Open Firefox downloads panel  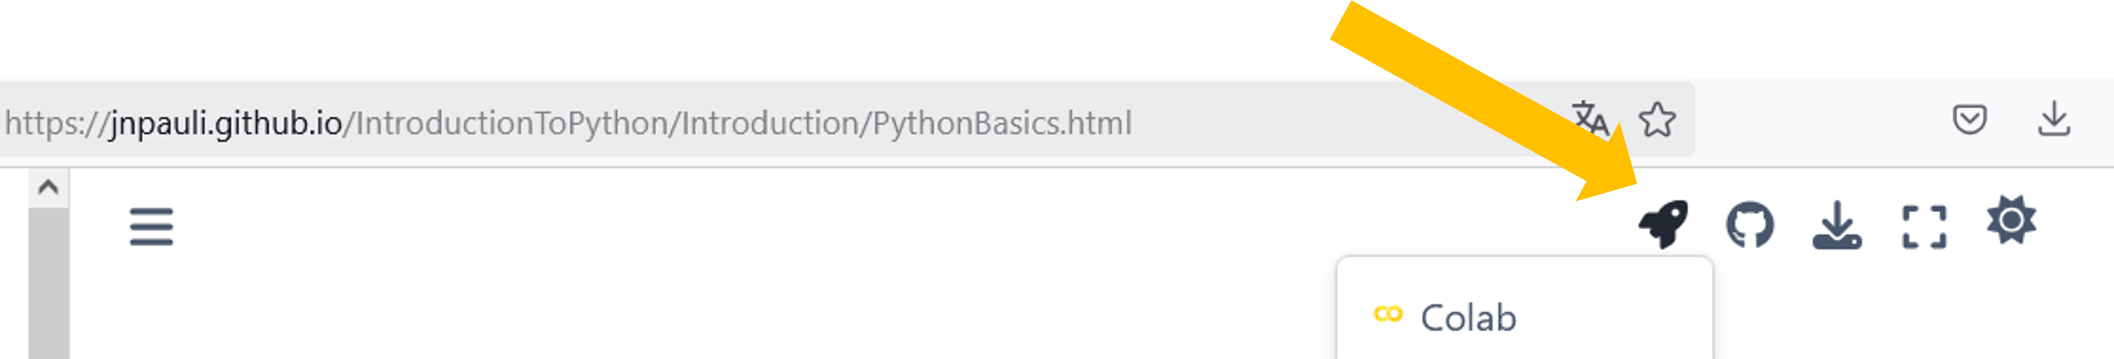pyautogui.click(x=2053, y=119)
